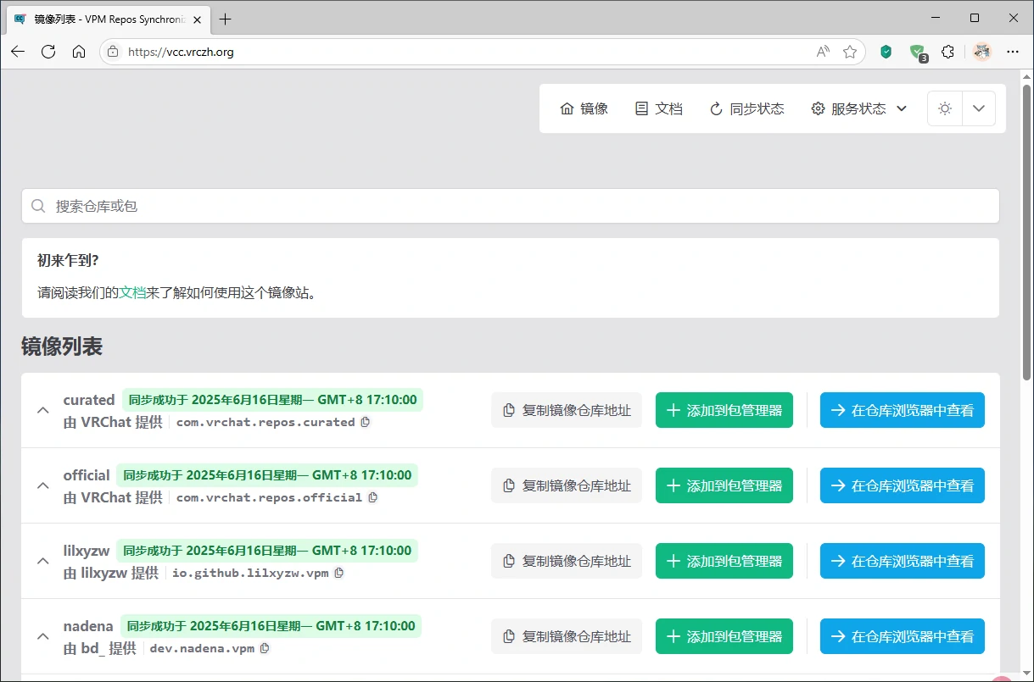1034x682 pixels.
Task: Open theme options dropdown arrow
Action: tap(979, 108)
